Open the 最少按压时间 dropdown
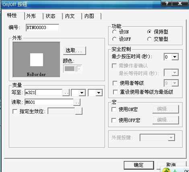The width and height of the screenshot is (189, 172). coord(175,57)
